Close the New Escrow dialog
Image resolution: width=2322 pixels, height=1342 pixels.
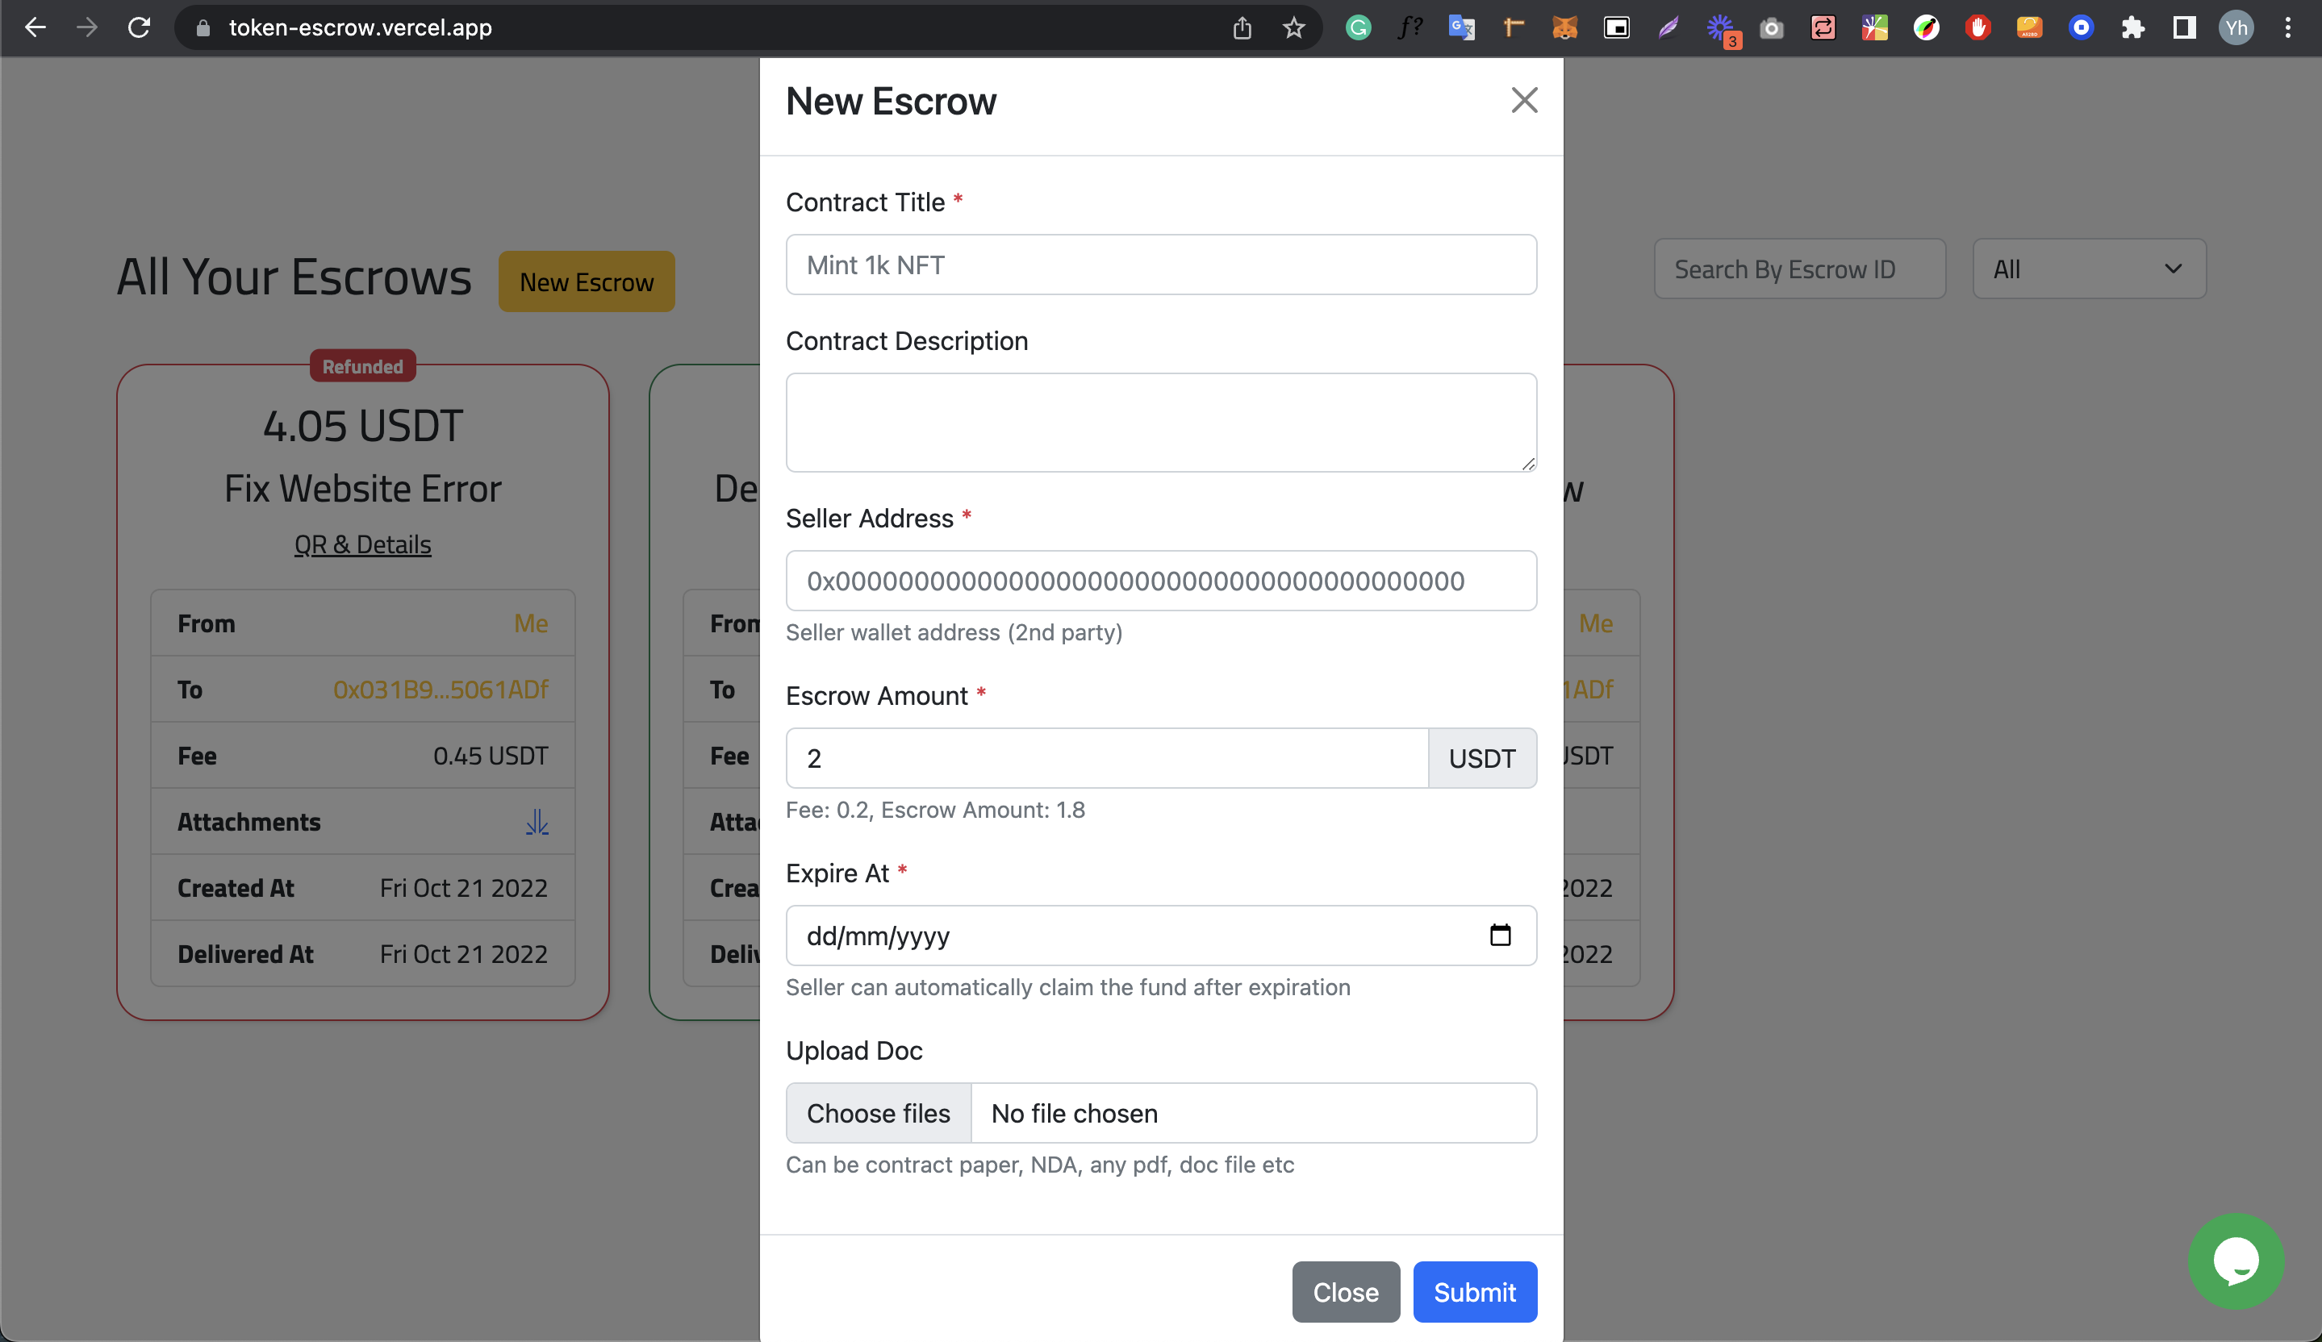1524,100
